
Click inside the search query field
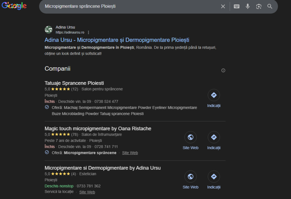point(128,6)
